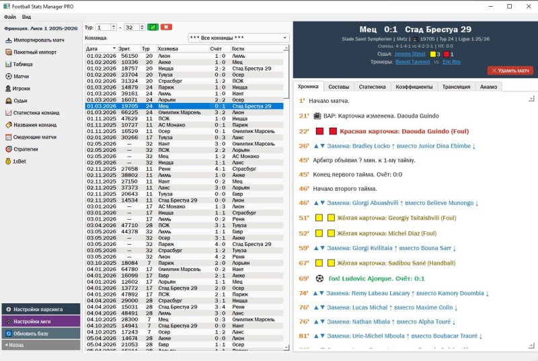The height and width of the screenshot is (361, 538).
Task: Switch to the Статистика tab
Action: coord(373,87)
